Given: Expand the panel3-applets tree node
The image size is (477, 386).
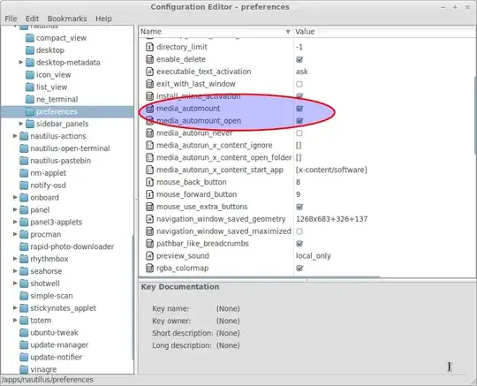Looking at the screenshot, I should click(15, 222).
